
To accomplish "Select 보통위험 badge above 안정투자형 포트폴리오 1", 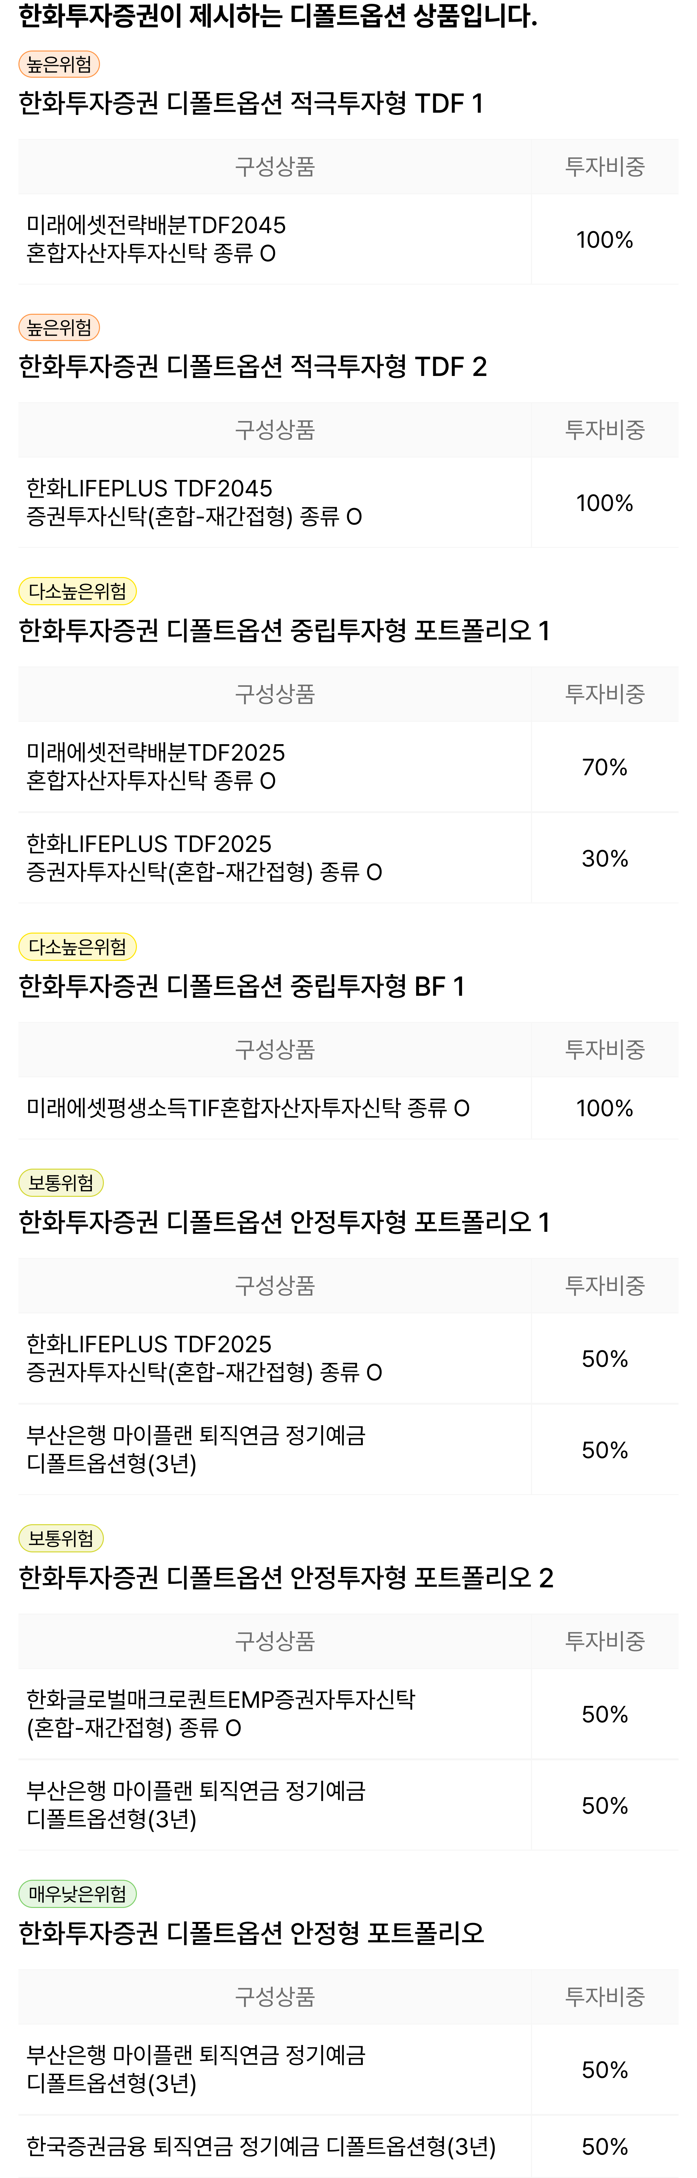I will pyautogui.click(x=61, y=1183).
